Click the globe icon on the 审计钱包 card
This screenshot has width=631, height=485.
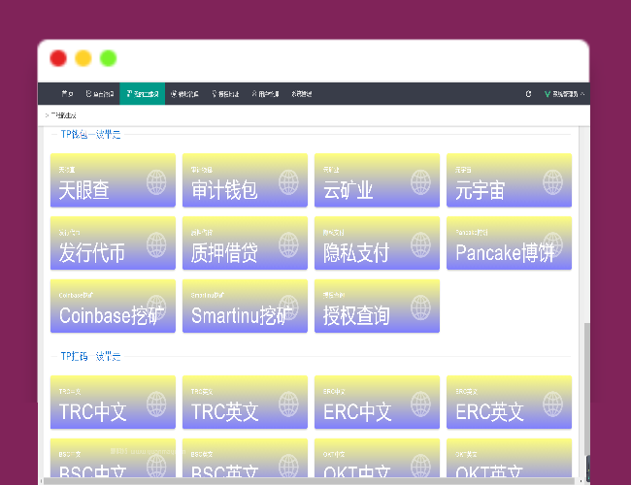click(x=288, y=182)
